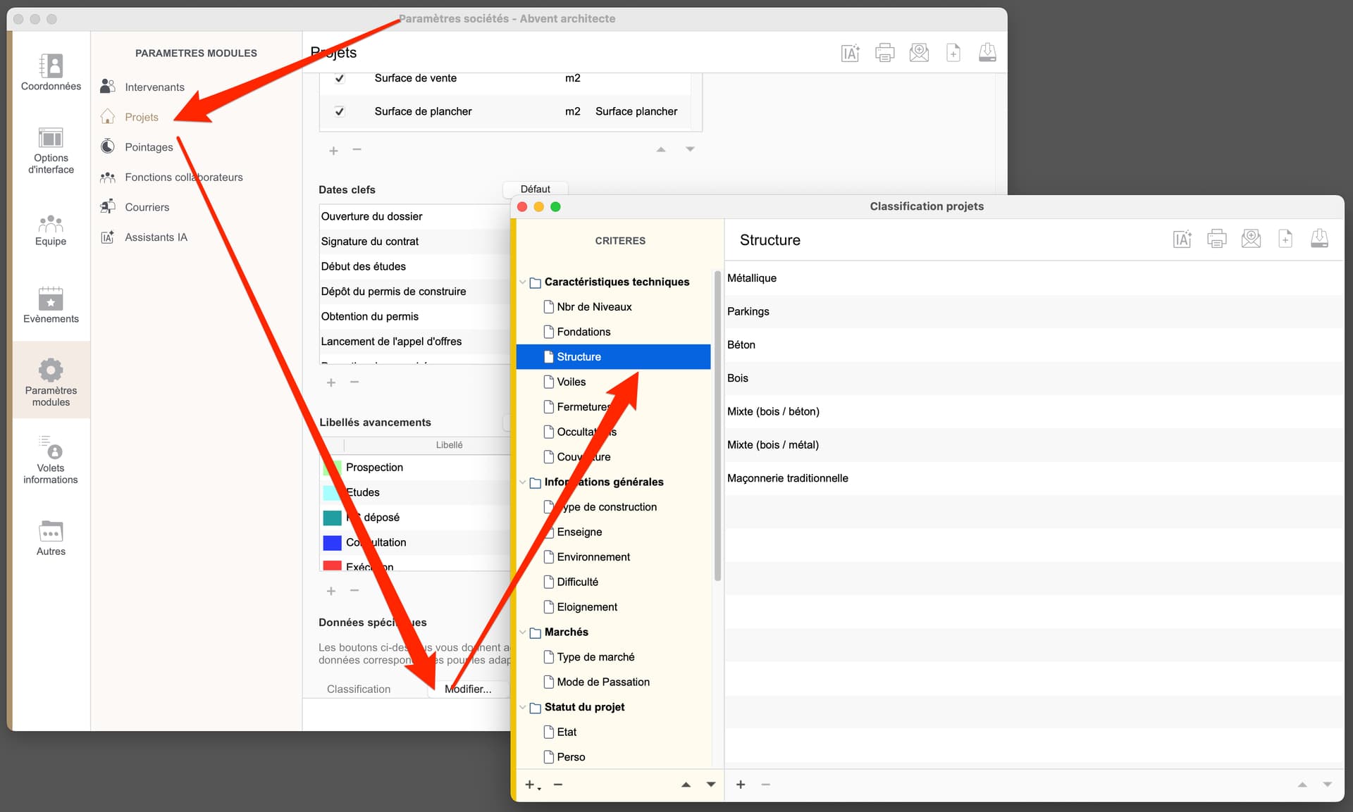Select the Equipe sidebar icon
The height and width of the screenshot is (812, 1353).
[51, 230]
